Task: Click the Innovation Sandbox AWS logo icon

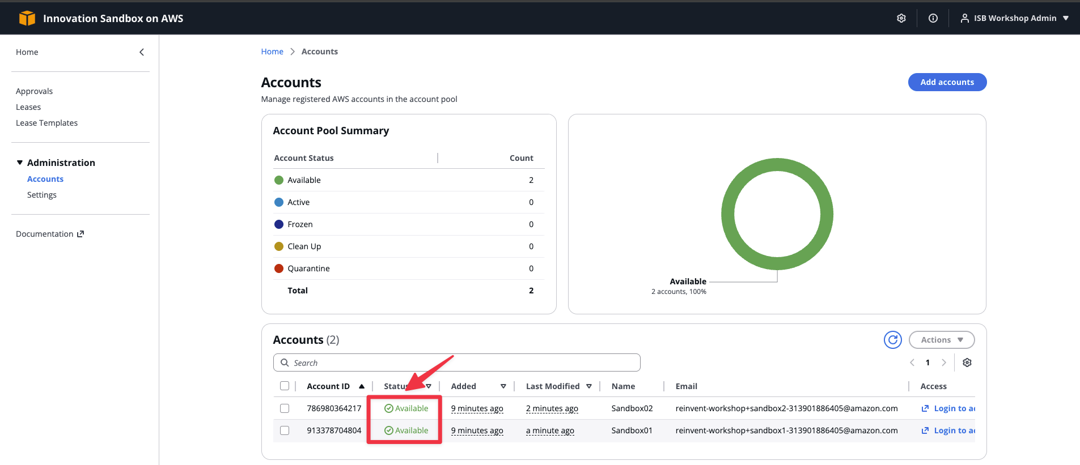Action: click(x=27, y=18)
